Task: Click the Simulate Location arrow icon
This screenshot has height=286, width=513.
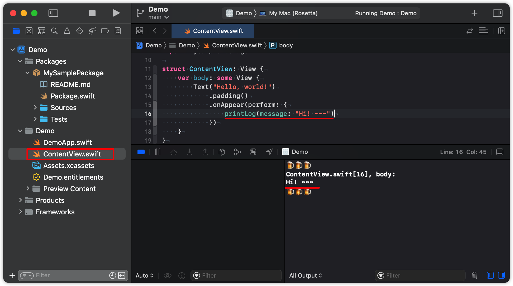Action: (x=269, y=152)
